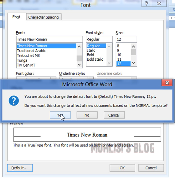Select size 12 in size list
This screenshot has width=175, height=181.
(123, 64)
